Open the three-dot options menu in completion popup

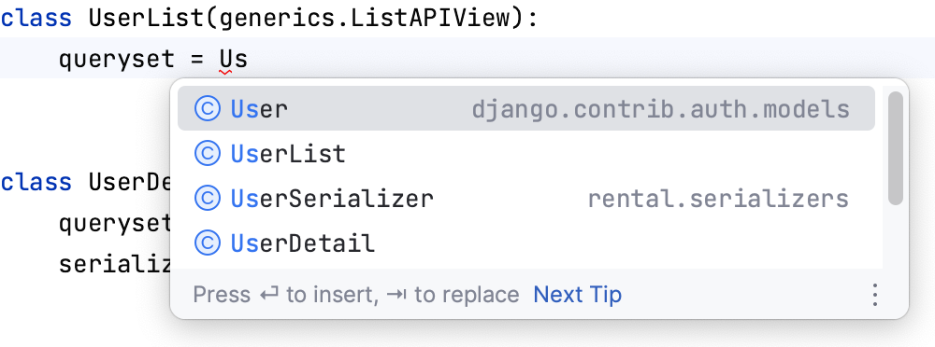pyautogui.click(x=875, y=295)
